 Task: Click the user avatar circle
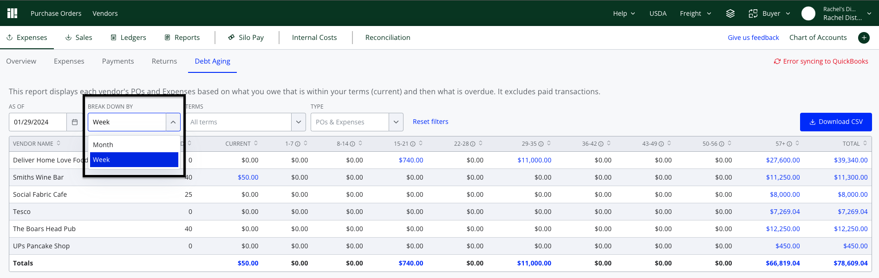[x=808, y=13]
